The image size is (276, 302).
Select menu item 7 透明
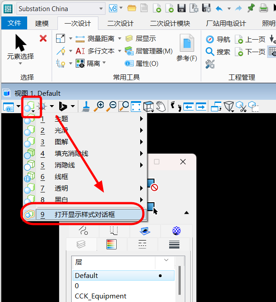85,188
